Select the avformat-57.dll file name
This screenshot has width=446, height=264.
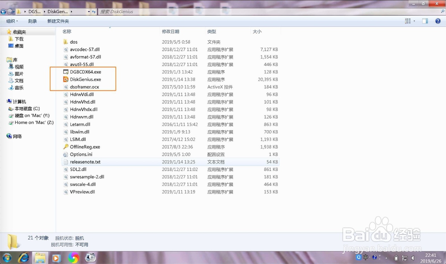click(x=86, y=57)
